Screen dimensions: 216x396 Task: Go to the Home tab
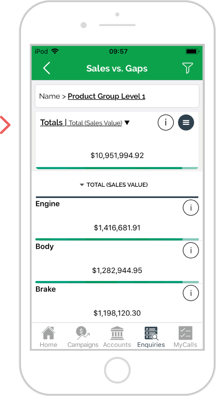pyautogui.click(x=49, y=337)
